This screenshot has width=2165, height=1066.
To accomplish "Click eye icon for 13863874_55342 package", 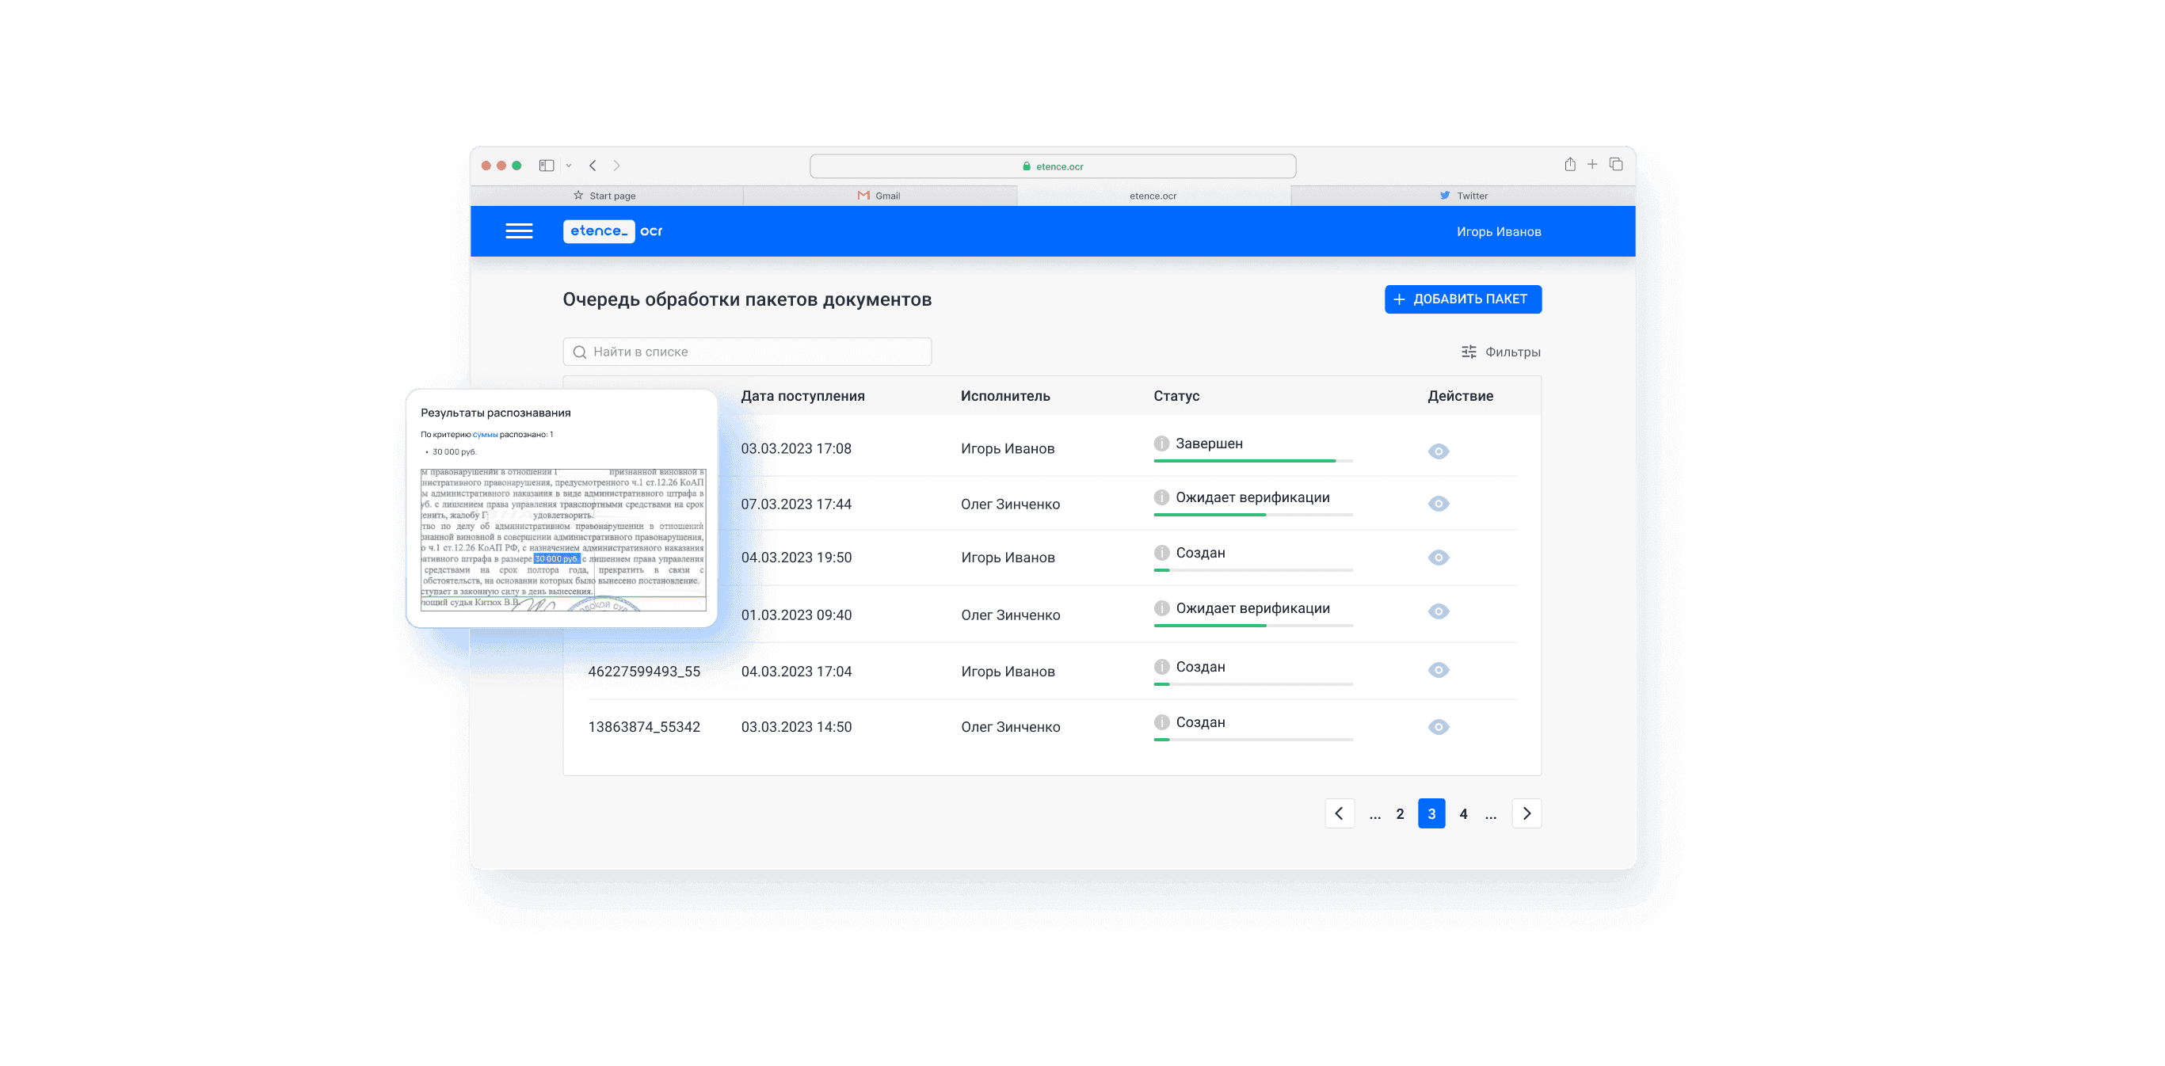I will 1438,728.
